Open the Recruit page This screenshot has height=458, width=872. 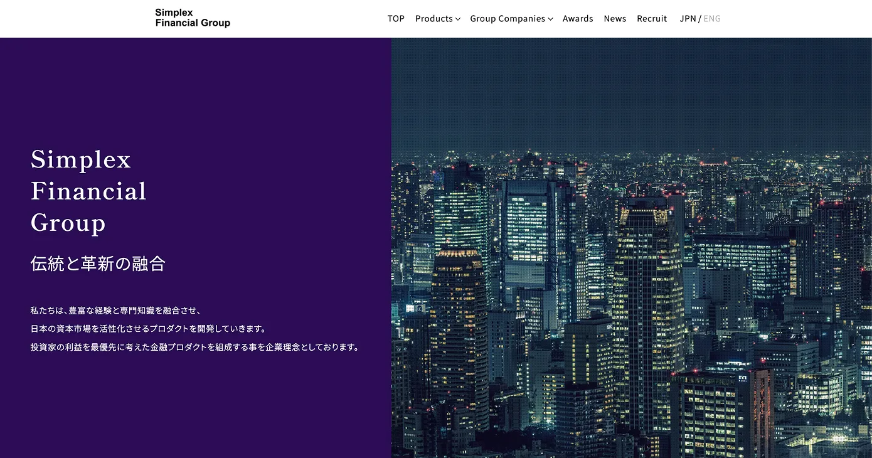click(x=652, y=19)
